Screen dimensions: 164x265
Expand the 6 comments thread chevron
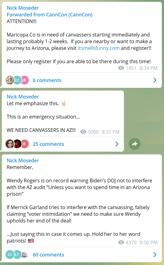point(155,80)
